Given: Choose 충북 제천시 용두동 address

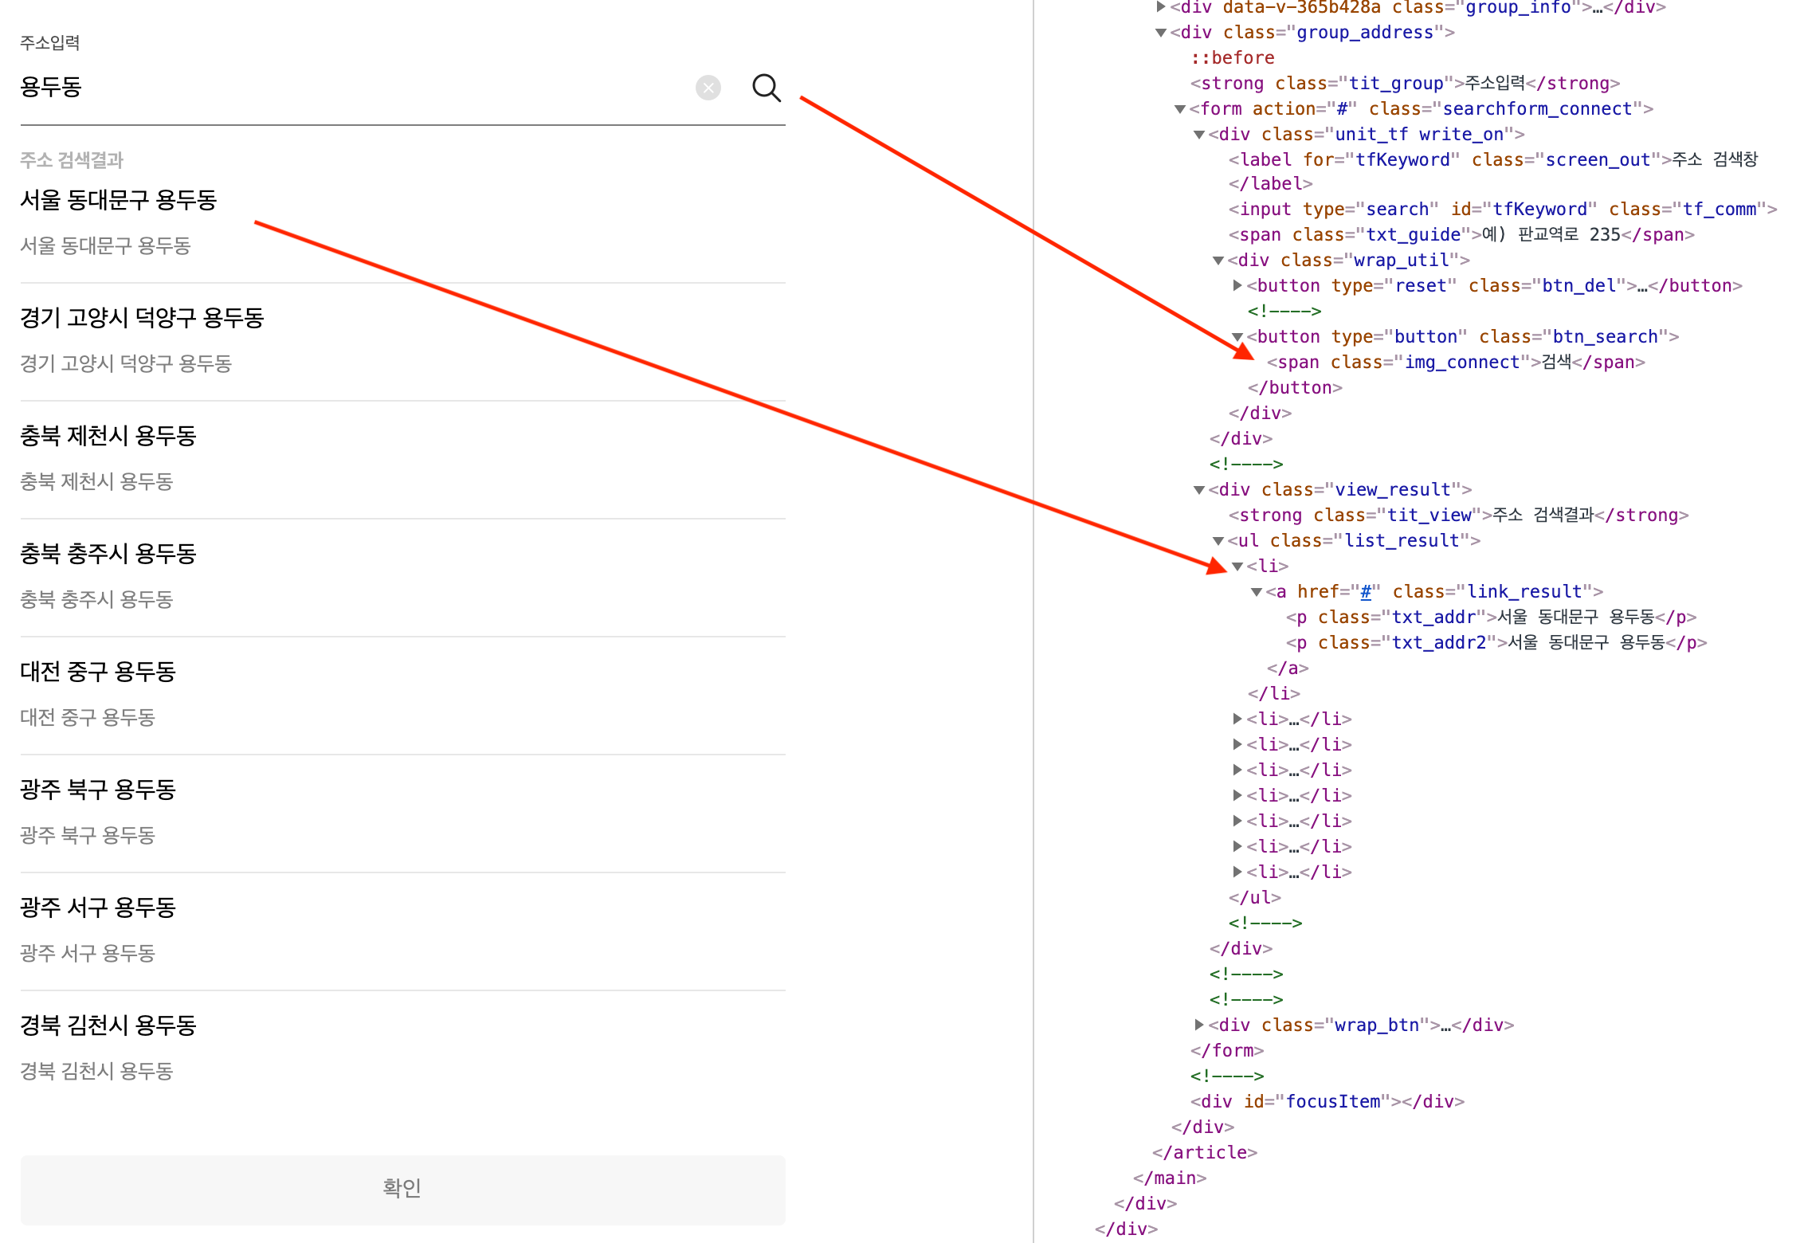Looking at the screenshot, I should tap(108, 437).
